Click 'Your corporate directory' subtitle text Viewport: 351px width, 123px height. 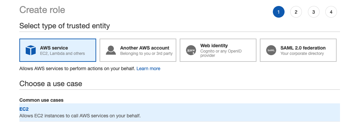point(302,54)
